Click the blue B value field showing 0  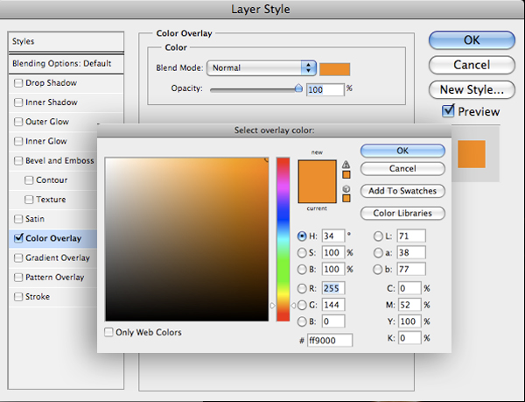tap(333, 321)
